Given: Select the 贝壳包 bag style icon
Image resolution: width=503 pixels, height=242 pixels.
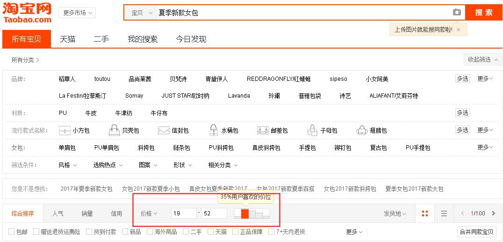Looking at the screenshot, I should 114,130.
